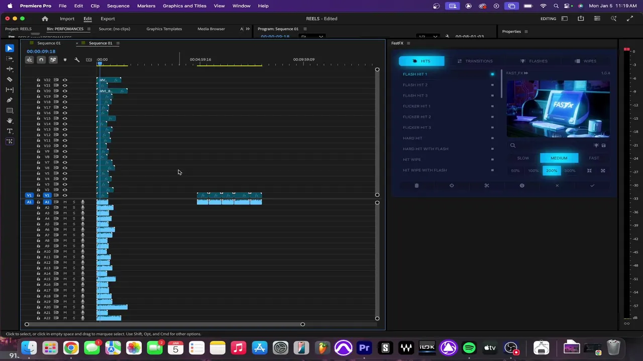Select the Slip tool

[x=10, y=89]
